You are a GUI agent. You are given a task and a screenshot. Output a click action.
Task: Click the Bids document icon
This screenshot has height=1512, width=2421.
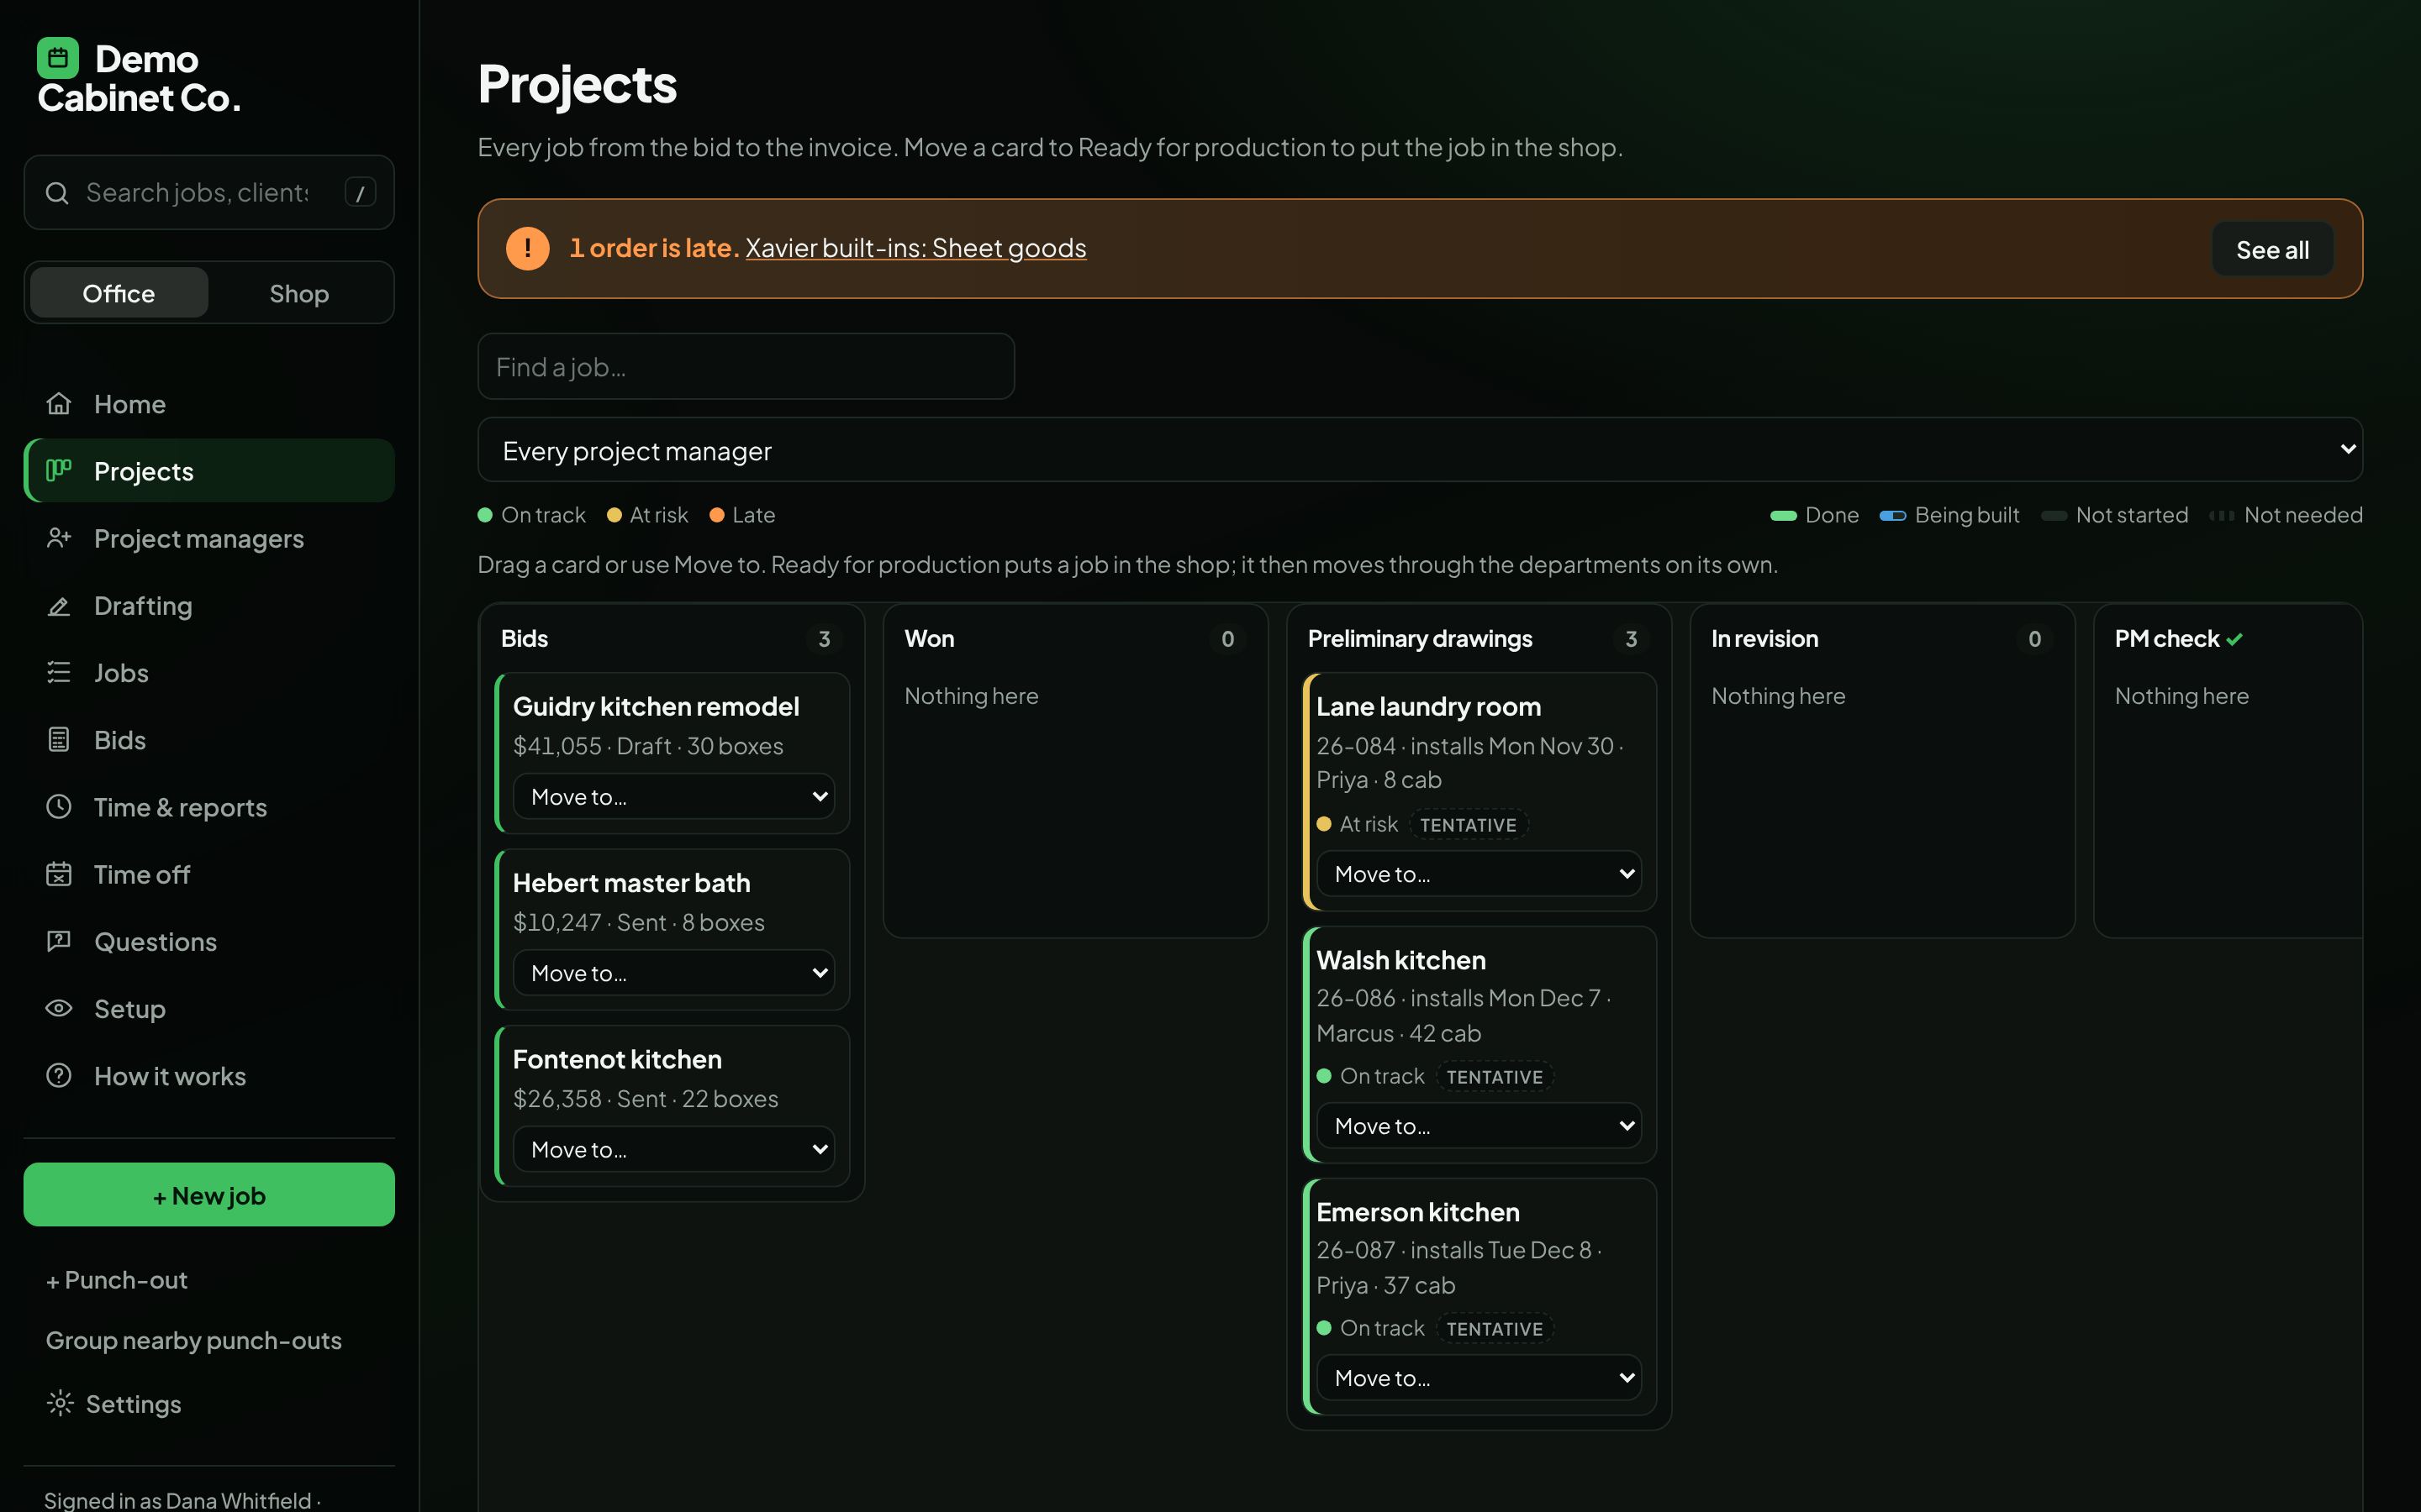tap(59, 740)
